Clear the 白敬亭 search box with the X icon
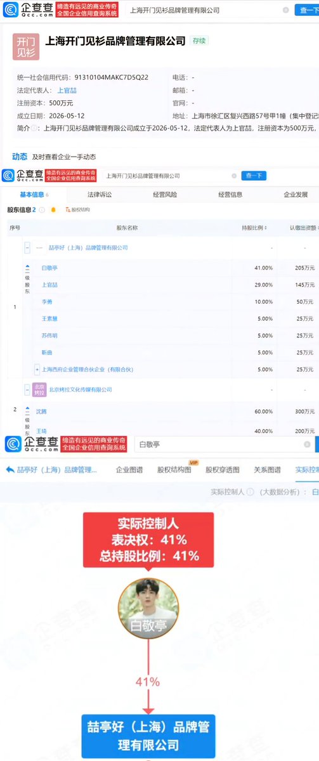 point(308,445)
